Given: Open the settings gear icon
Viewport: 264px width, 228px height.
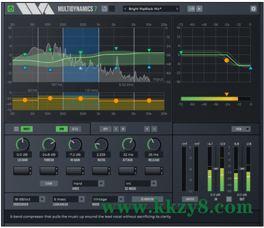Looking at the screenshot, I should coord(253,9).
